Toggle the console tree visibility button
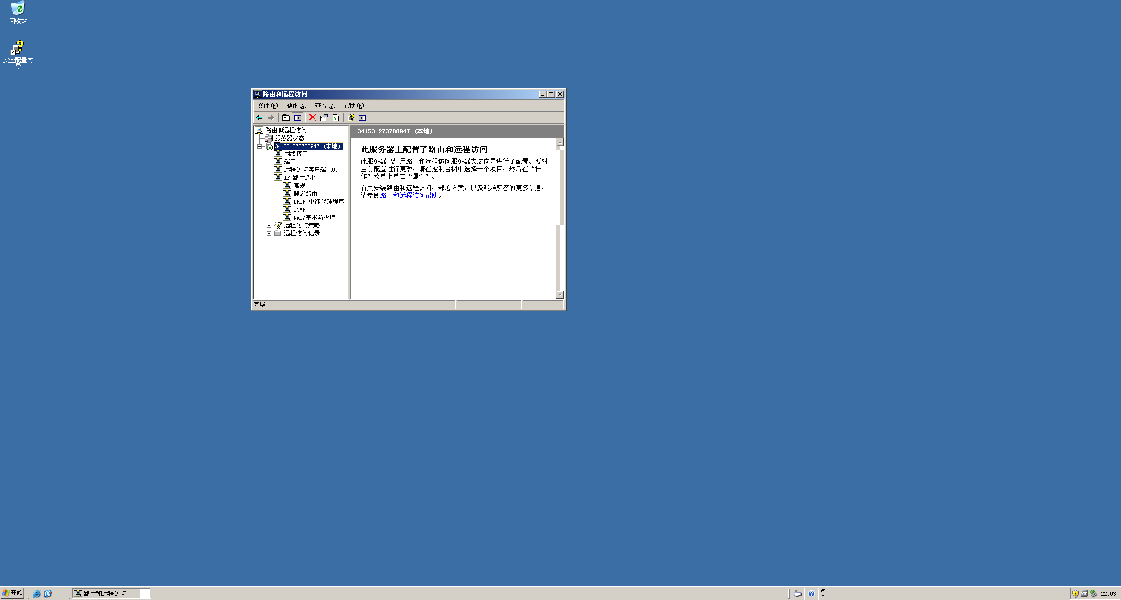The height and width of the screenshot is (600, 1121). tap(298, 118)
